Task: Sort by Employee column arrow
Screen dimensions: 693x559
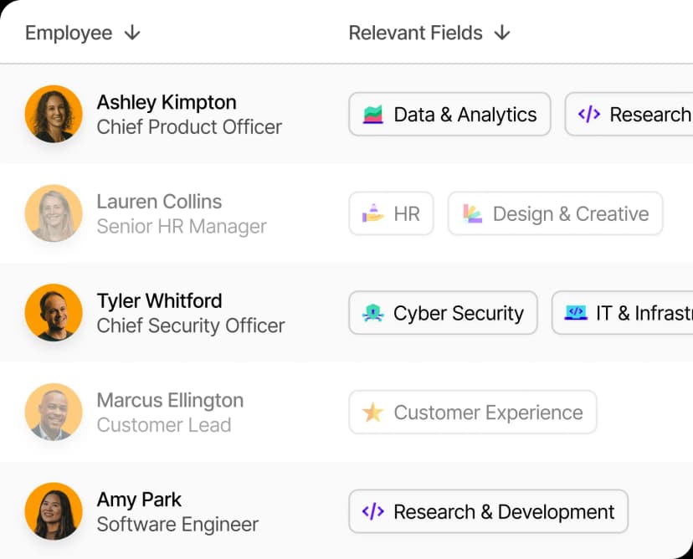Action: pyautogui.click(x=132, y=33)
